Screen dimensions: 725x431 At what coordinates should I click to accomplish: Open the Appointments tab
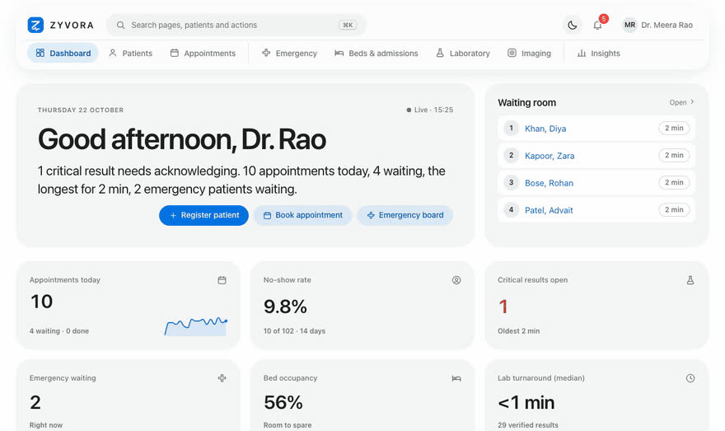point(203,54)
